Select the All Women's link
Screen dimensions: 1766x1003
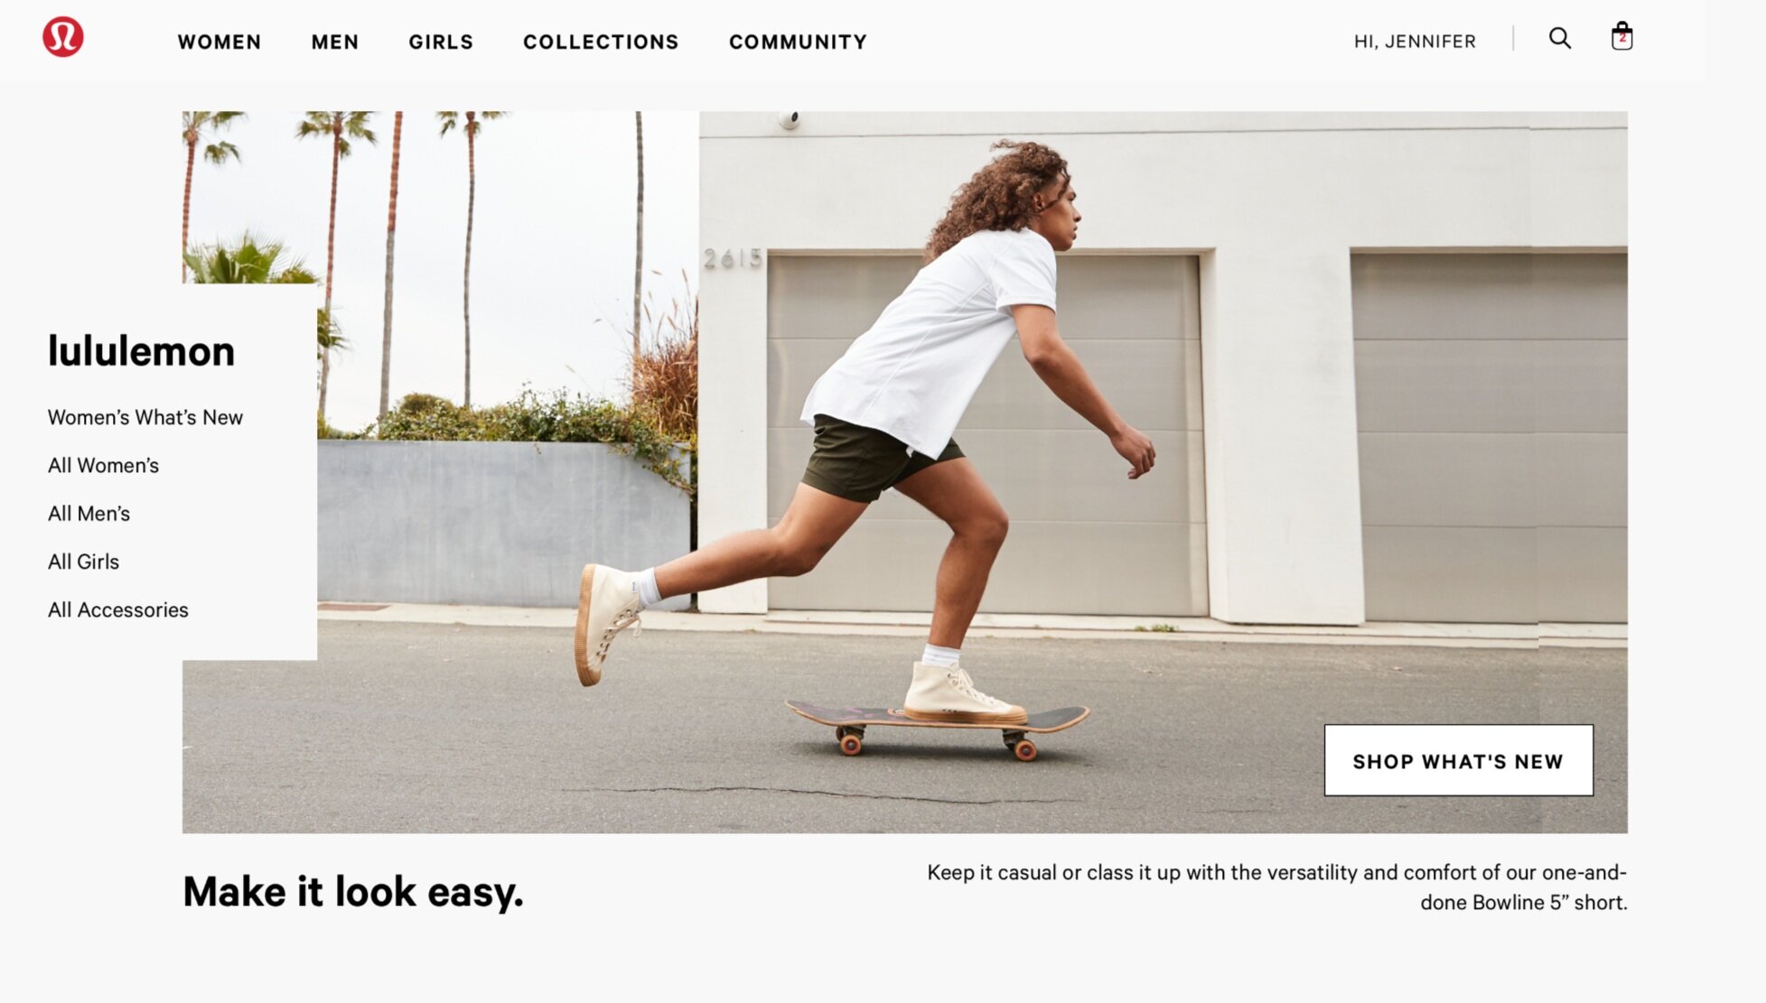[103, 465]
